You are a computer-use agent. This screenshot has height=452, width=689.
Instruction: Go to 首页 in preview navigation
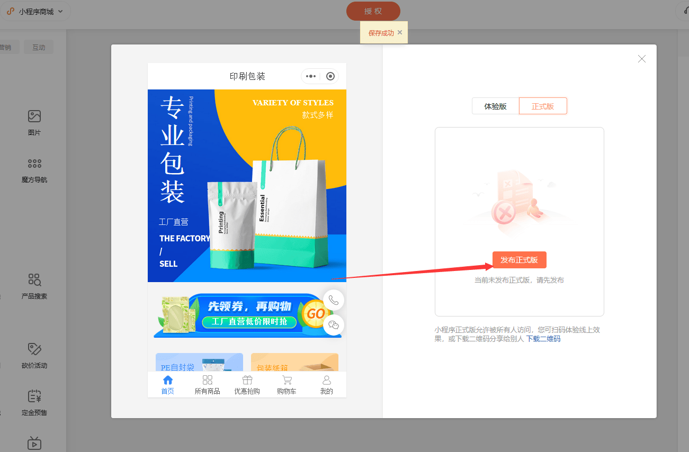click(168, 385)
